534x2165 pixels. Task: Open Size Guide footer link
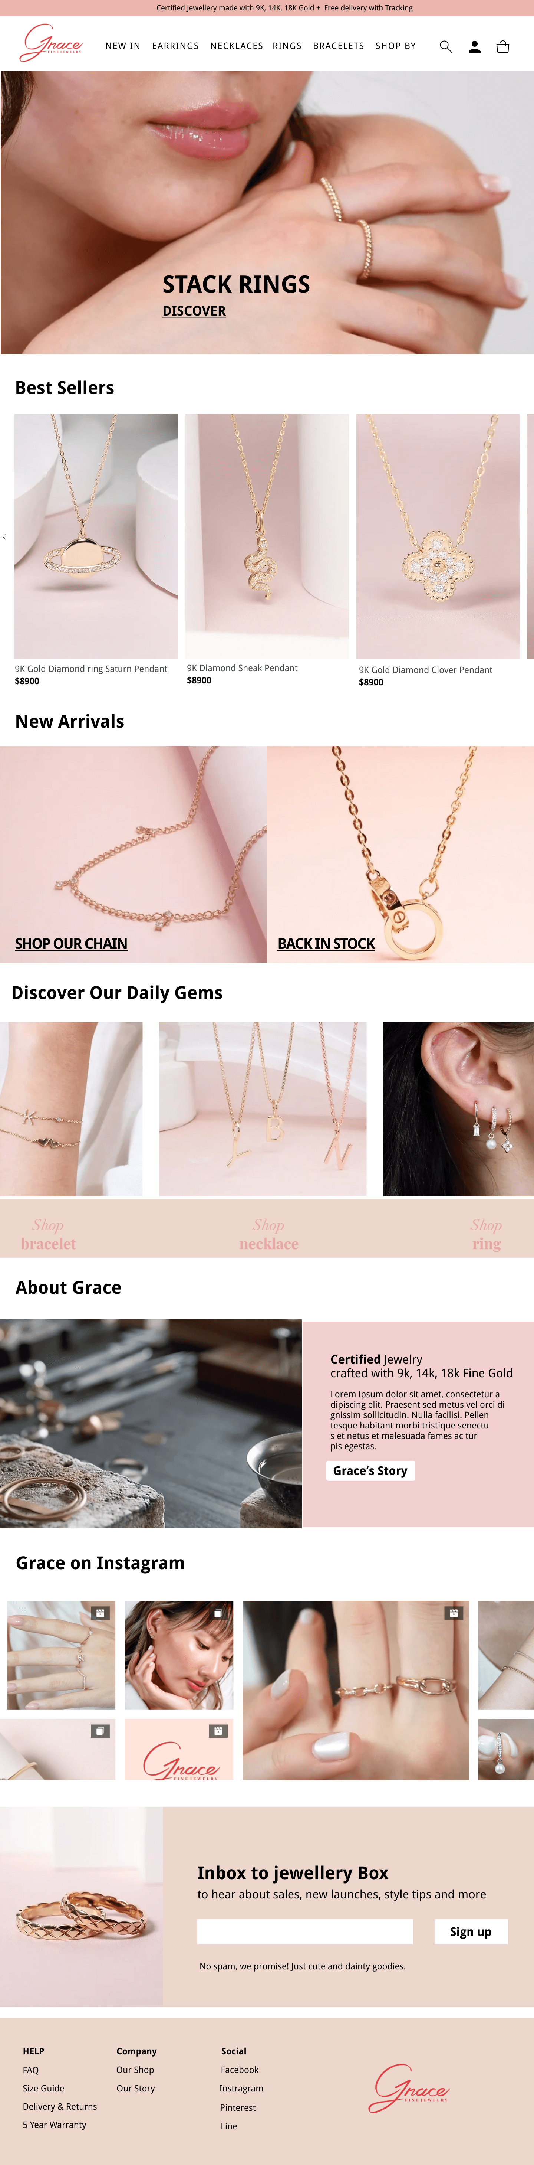pos(44,2089)
